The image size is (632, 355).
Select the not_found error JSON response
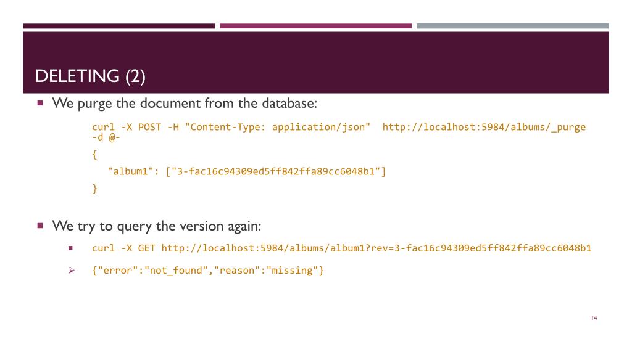[207, 271]
